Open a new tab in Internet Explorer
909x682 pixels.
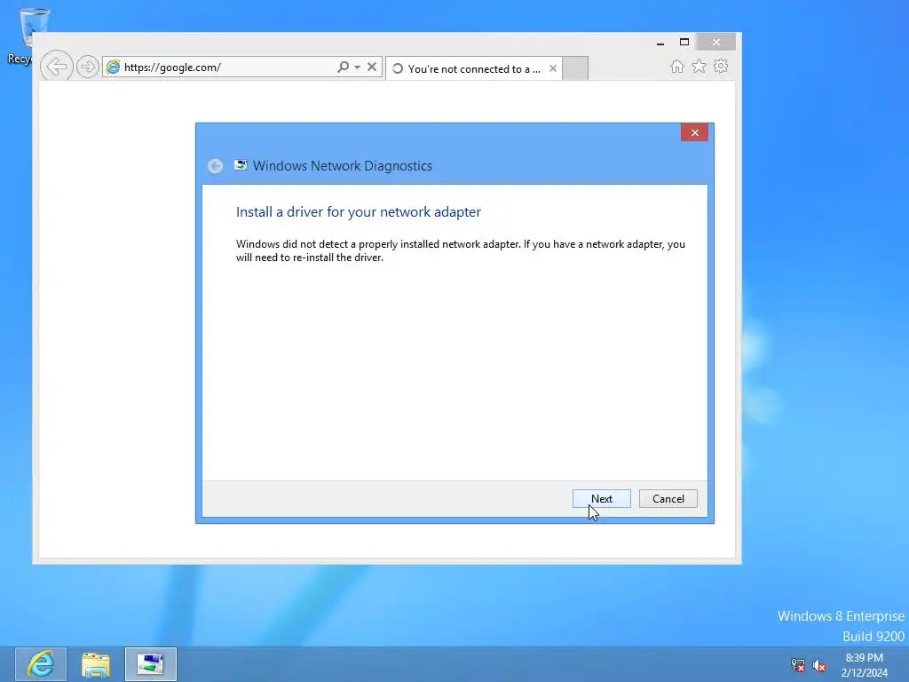pyautogui.click(x=575, y=68)
